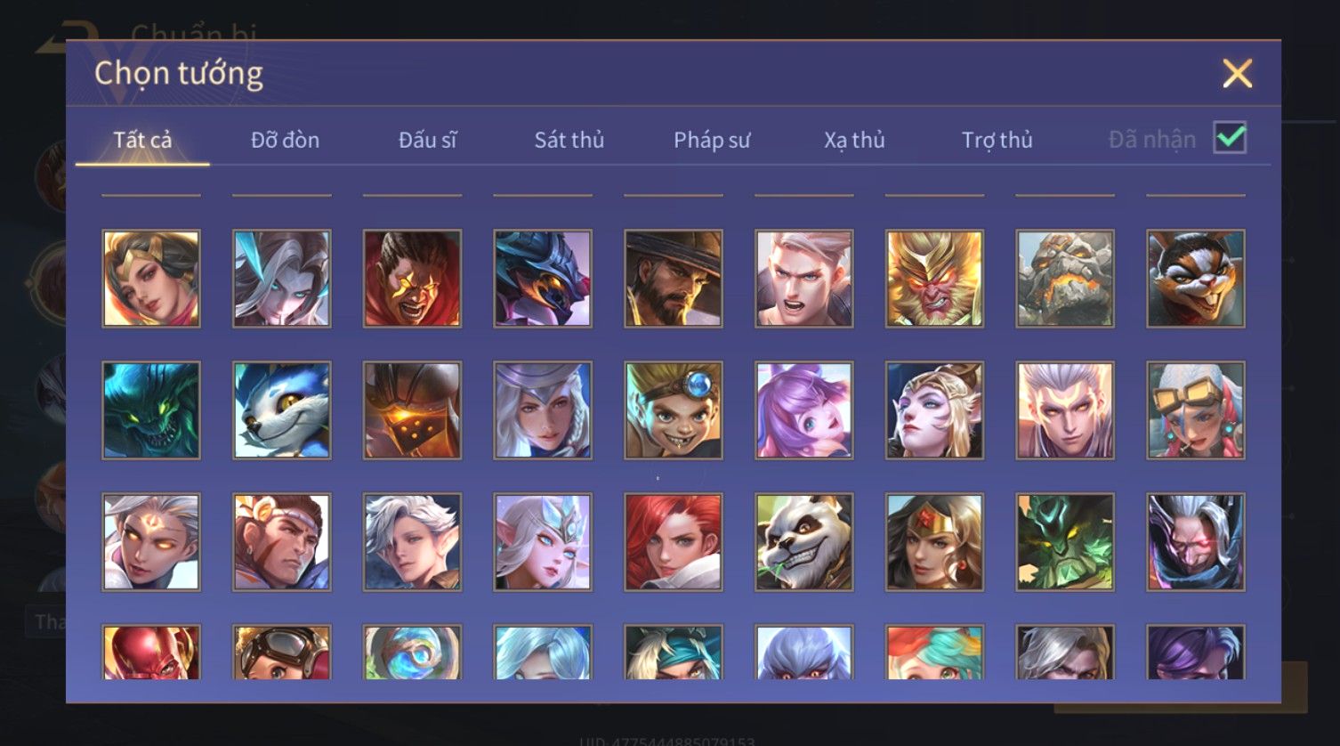Select the cowboy hat bearded hero

[674, 279]
